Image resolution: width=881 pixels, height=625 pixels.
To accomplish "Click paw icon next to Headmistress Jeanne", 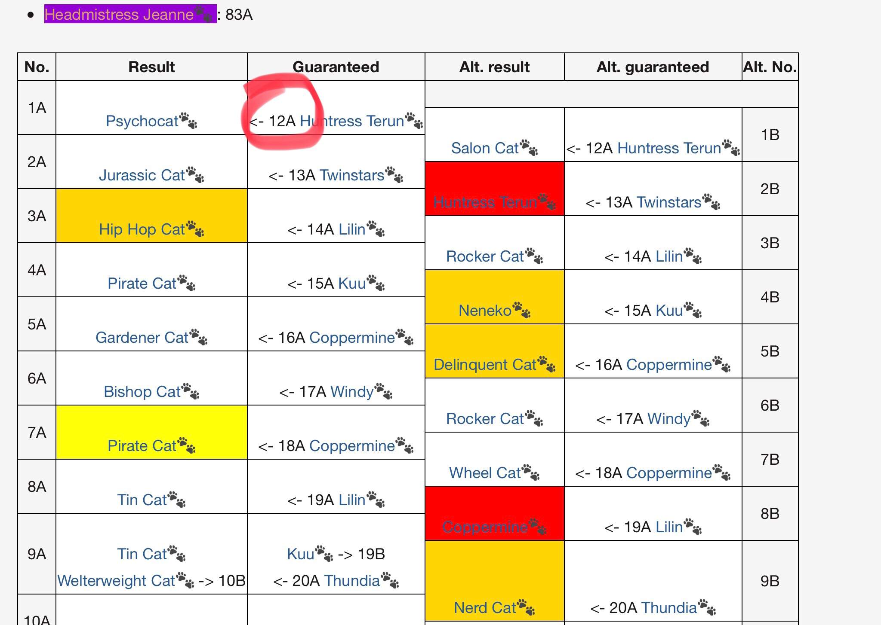I will (203, 14).
